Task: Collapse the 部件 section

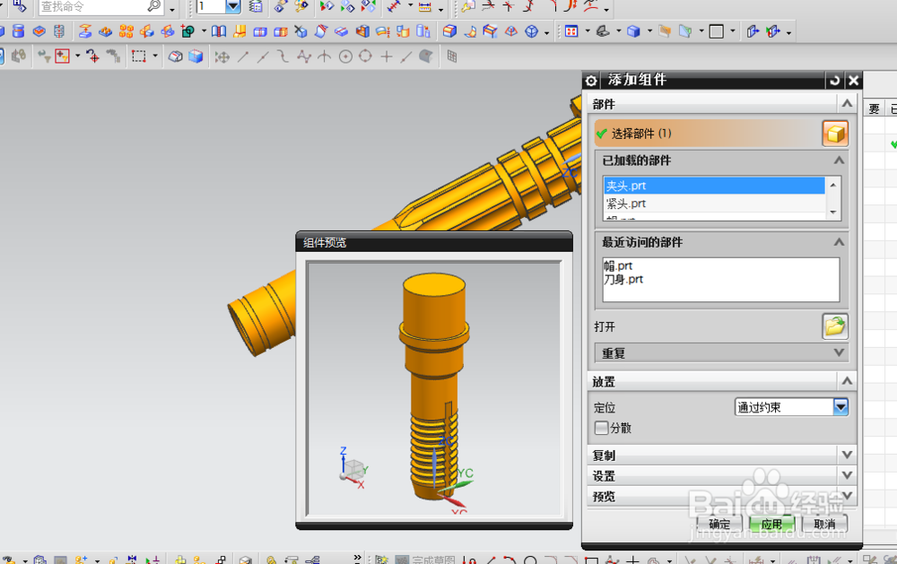Action: (x=847, y=103)
